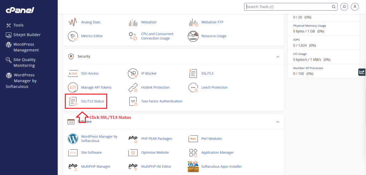The image size is (366, 175).
Task: Click the Softaculous Apps Installer link text
Action: click(x=222, y=166)
